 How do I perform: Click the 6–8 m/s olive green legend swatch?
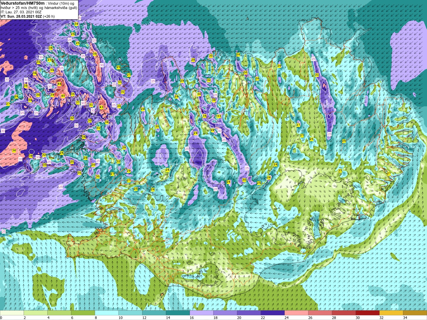tap(83, 313)
